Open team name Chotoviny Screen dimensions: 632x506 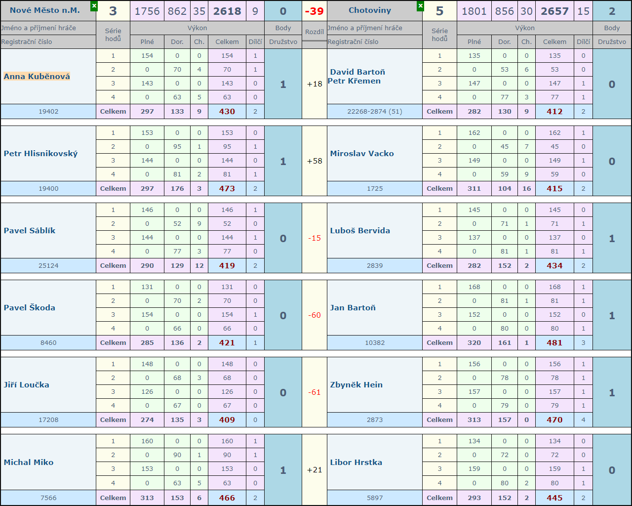(x=370, y=10)
